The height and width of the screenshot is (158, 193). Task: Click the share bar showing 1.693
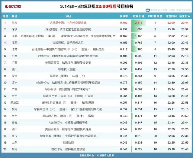(137, 29)
